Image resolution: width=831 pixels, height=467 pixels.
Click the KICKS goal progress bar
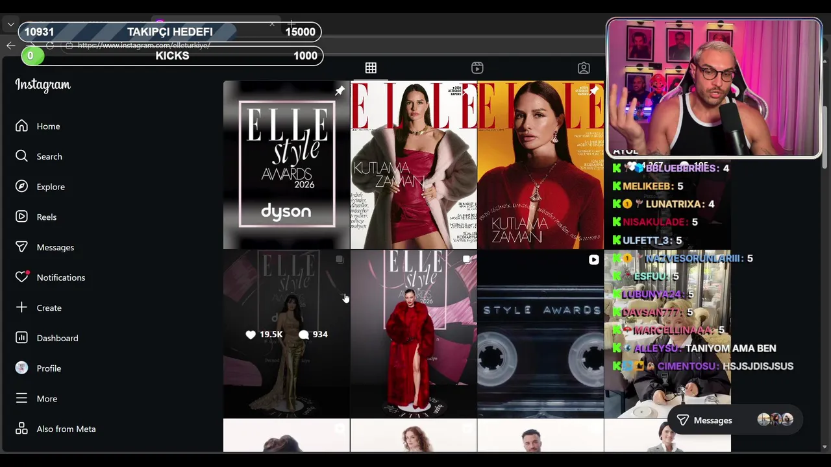coord(172,56)
